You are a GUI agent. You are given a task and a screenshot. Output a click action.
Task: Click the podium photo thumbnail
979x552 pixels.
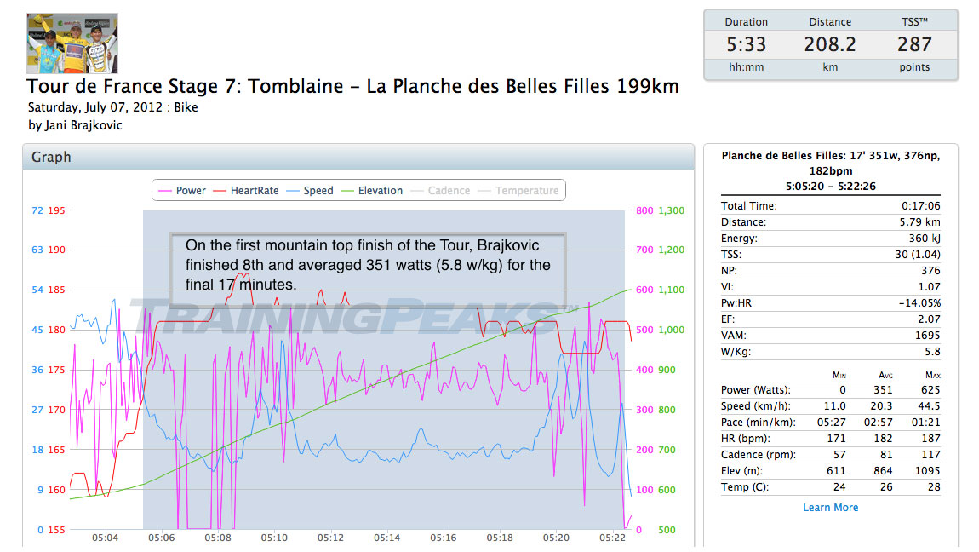click(x=72, y=43)
